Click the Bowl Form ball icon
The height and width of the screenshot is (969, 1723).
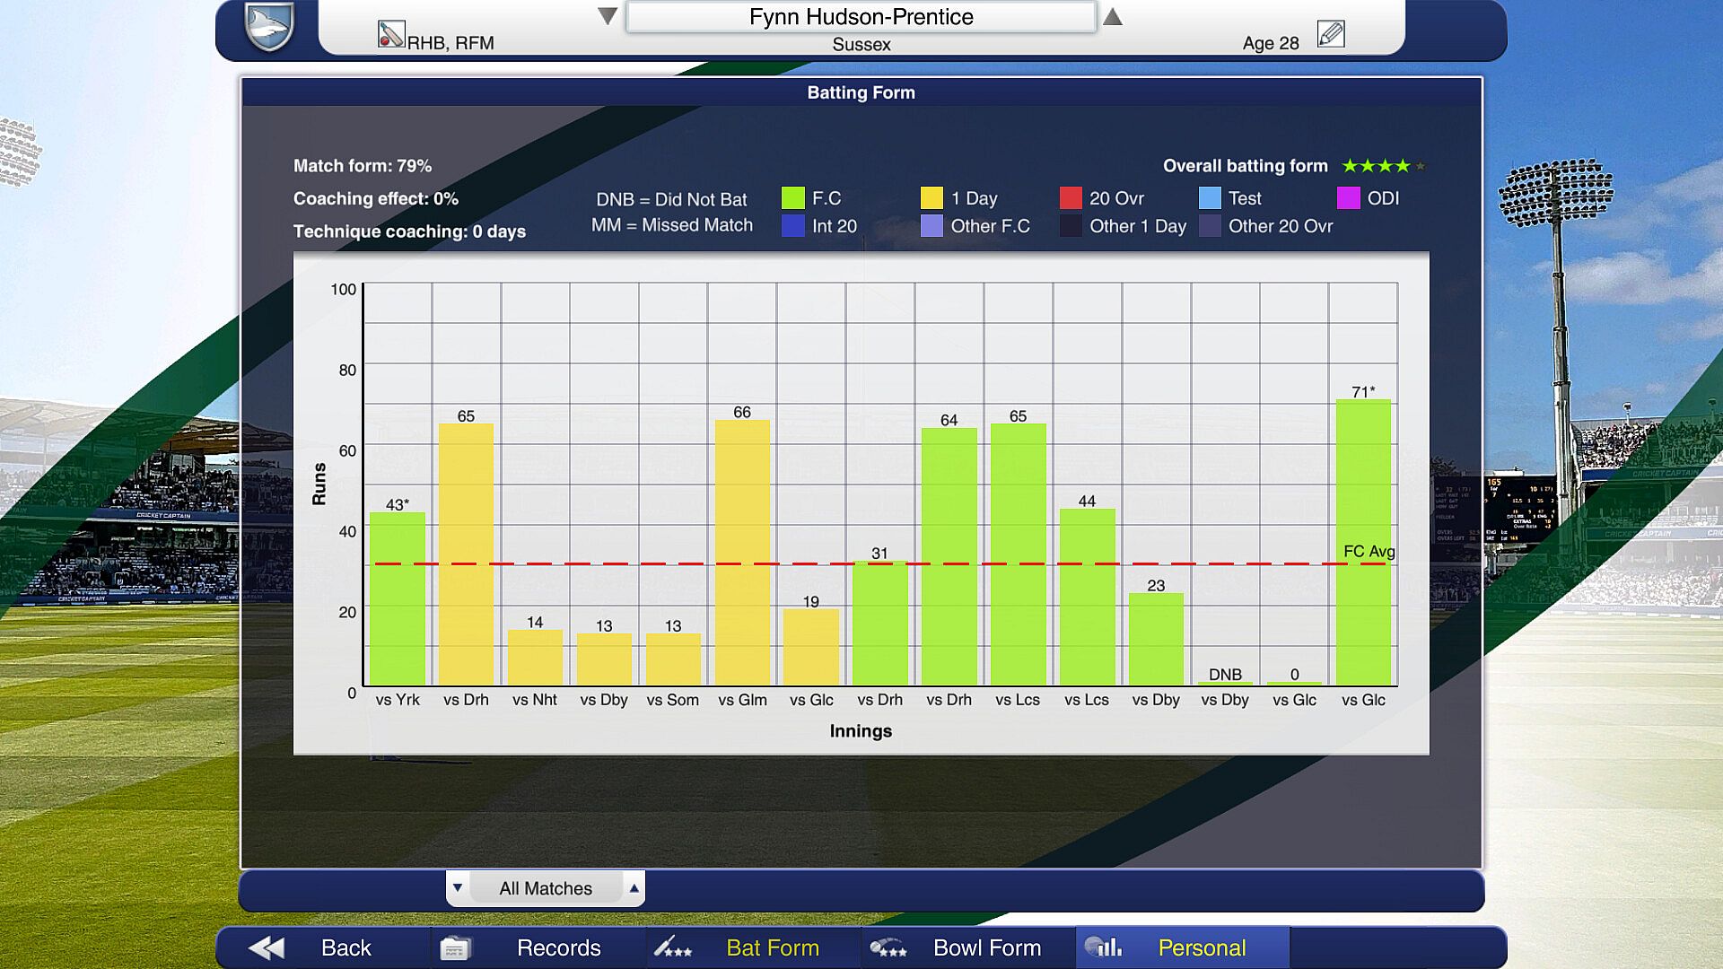coord(888,947)
